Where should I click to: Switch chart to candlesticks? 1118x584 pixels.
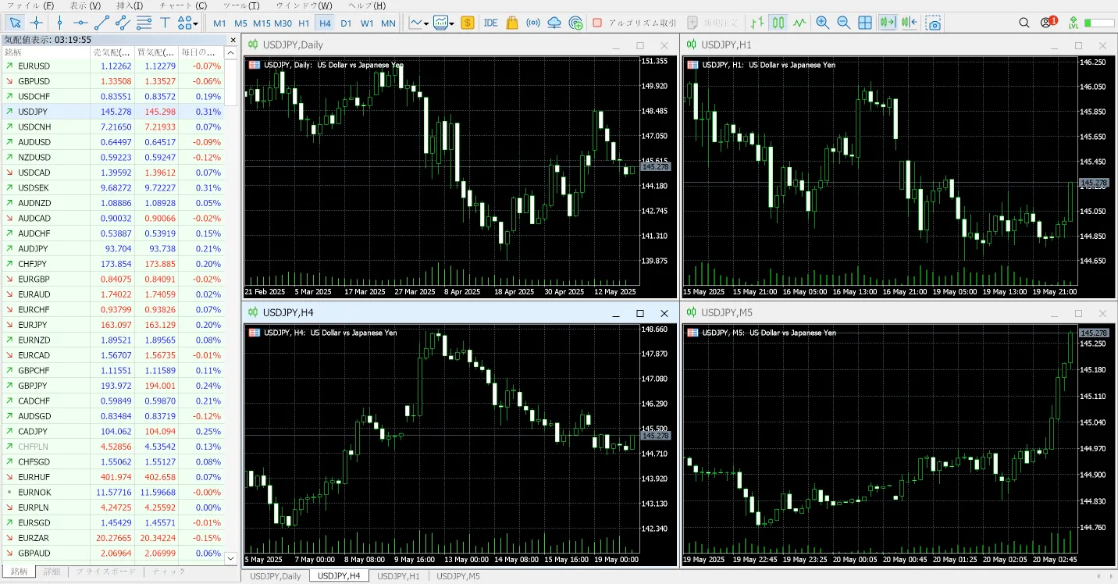click(778, 23)
